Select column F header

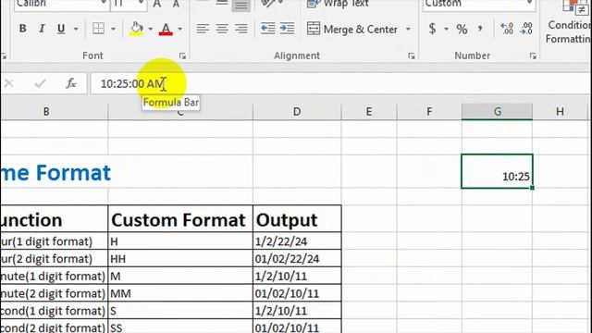point(429,112)
